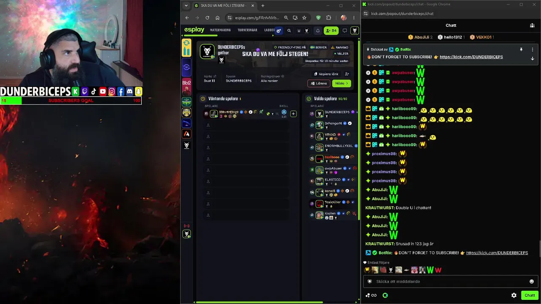The width and height of the screenshot is (541, 304).
Task: Open Chrome three-dot menu in esplay window
Action: (354, 18)
